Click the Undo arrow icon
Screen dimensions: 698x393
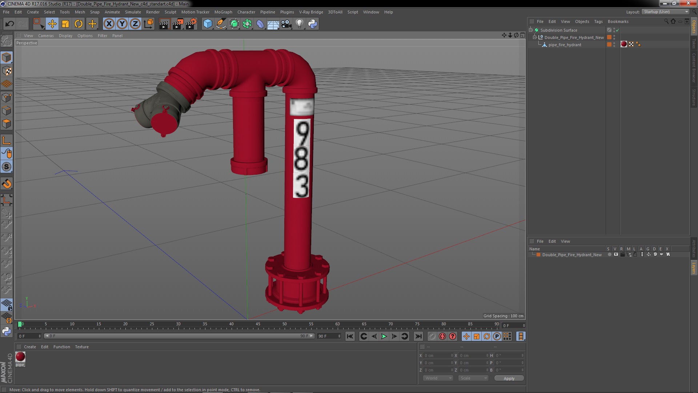(9, 24)
